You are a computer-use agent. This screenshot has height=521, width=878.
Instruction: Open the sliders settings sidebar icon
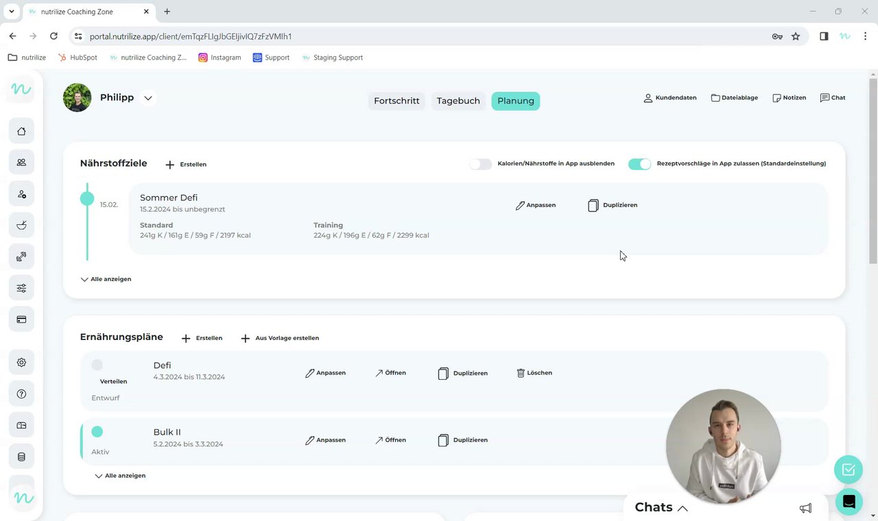[x=21, y=288]
